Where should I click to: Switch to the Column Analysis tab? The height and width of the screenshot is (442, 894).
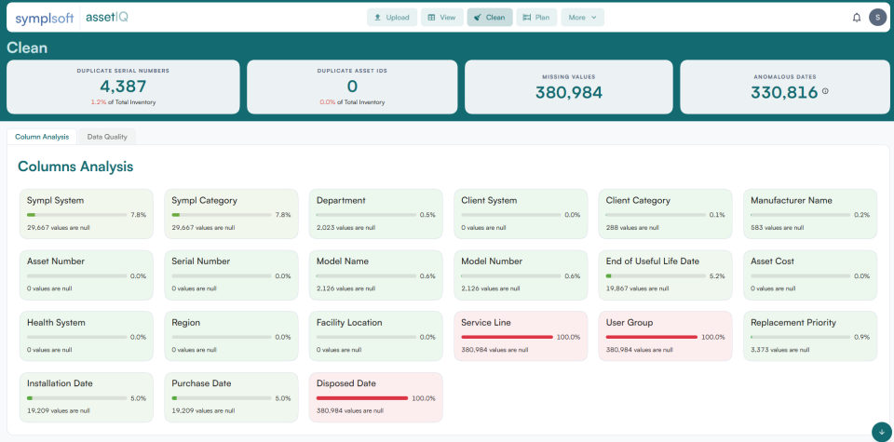point(42,137)
